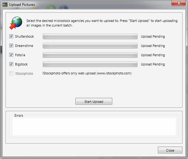
Task: Click the iStockphoto web upload notice
Action: click(x=87, y=73)
